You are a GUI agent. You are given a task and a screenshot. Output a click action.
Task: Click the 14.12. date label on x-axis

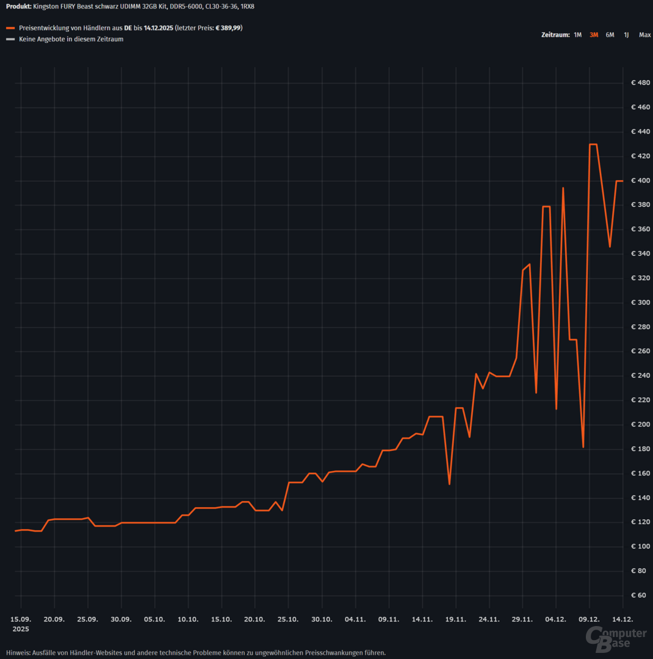coord(622,619)
